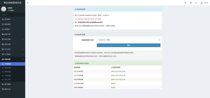Click the 保存 button

[129, 45]
